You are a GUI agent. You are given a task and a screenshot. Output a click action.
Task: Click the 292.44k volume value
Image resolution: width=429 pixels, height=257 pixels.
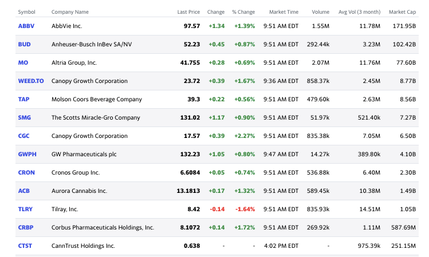318,44
